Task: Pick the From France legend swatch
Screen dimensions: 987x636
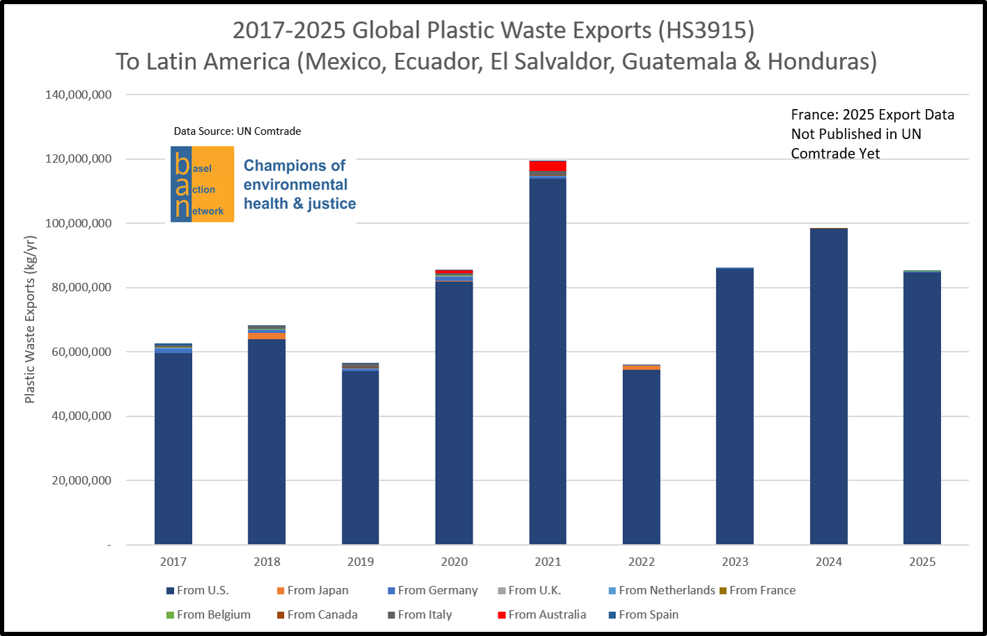Action: (x=723, y=591)
